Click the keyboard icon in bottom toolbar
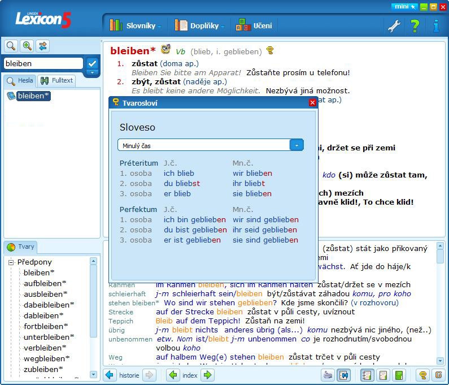The width and height of the screenshot is (449, 385). click(x=328, y=375)
